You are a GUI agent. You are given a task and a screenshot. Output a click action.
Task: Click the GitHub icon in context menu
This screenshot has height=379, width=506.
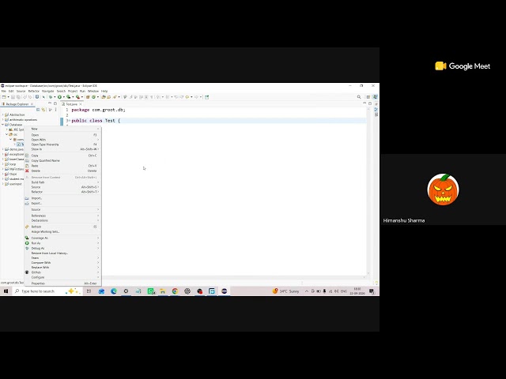[27, 272]
